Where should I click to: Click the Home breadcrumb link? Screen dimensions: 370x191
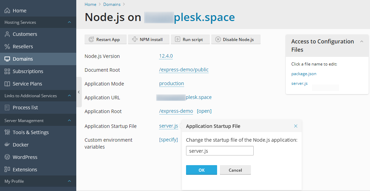coord(90,4)
